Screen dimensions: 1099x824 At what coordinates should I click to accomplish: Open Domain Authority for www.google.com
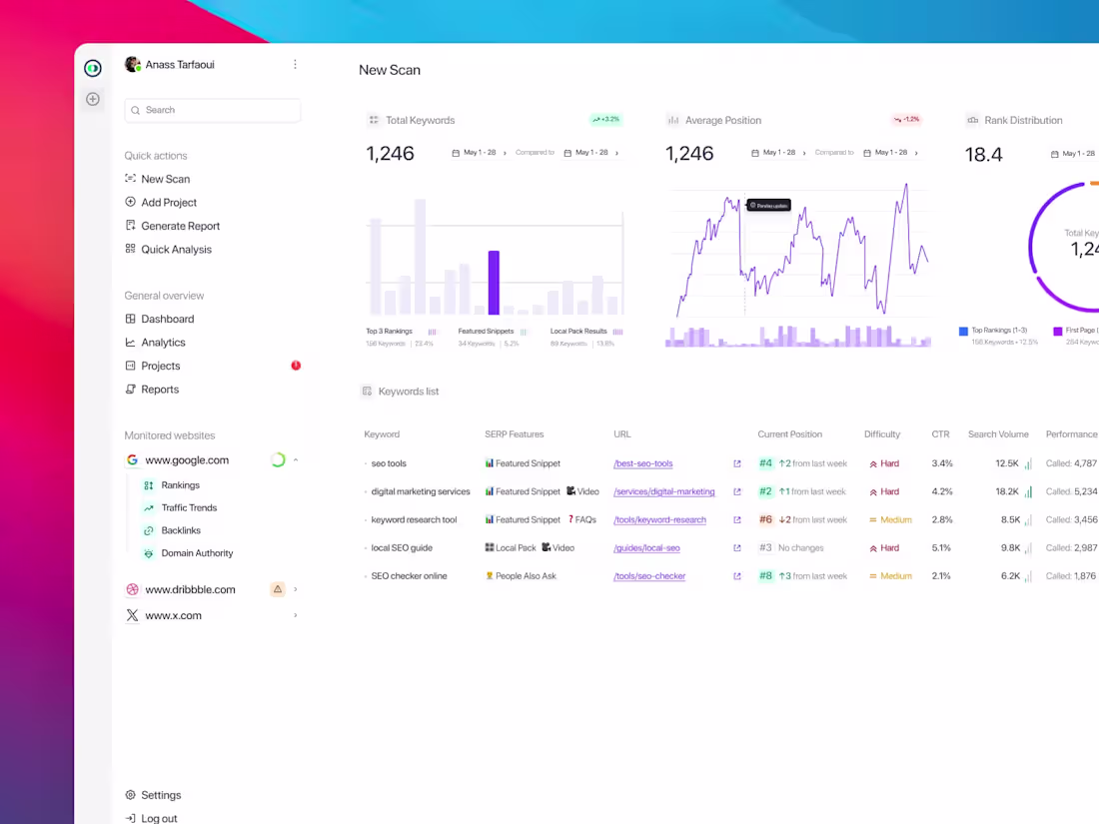(148, 553)
